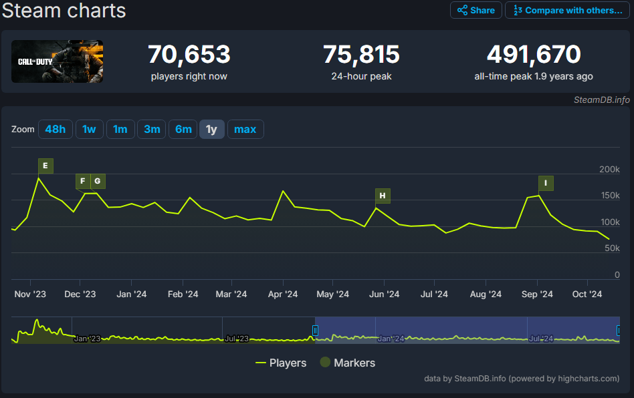Click the Jan '23 navigator label

pos(87,339)
